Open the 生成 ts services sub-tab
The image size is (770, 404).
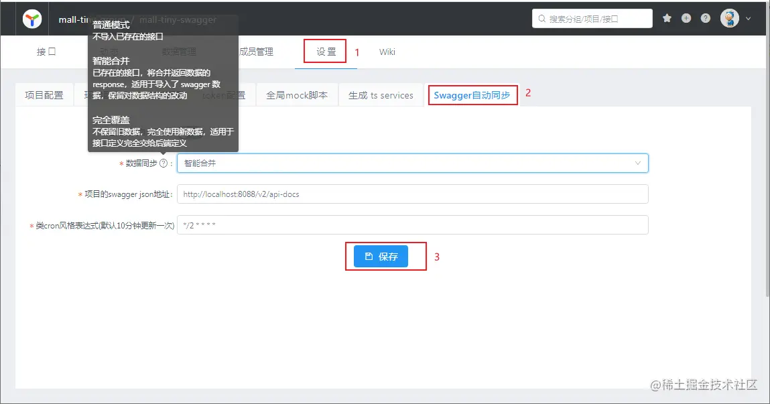tap(381, 95)
